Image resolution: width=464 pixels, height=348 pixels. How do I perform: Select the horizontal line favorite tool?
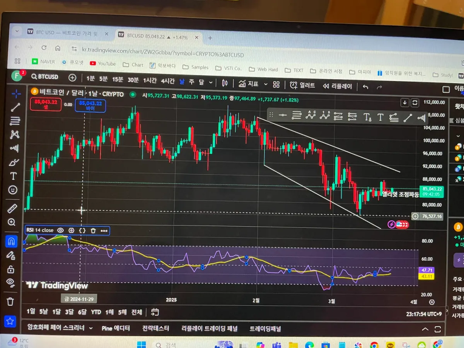click(x=283, y=114)
